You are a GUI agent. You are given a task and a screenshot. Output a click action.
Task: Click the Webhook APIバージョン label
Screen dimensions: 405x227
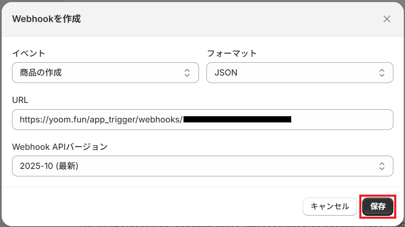click(60, 146)
